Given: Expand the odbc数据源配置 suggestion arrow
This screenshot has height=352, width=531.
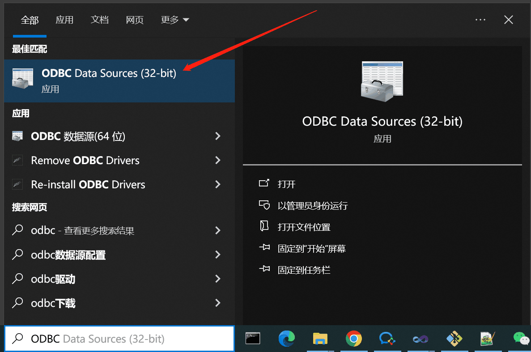Looking at the screenshot, I should 218,254.
